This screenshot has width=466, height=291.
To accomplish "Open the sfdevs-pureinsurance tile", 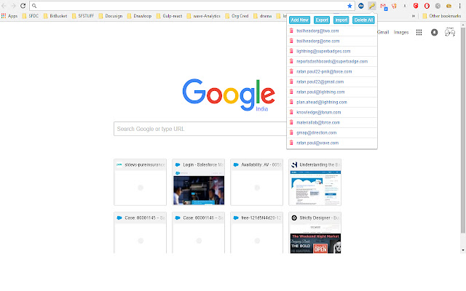I will point(141,182).
